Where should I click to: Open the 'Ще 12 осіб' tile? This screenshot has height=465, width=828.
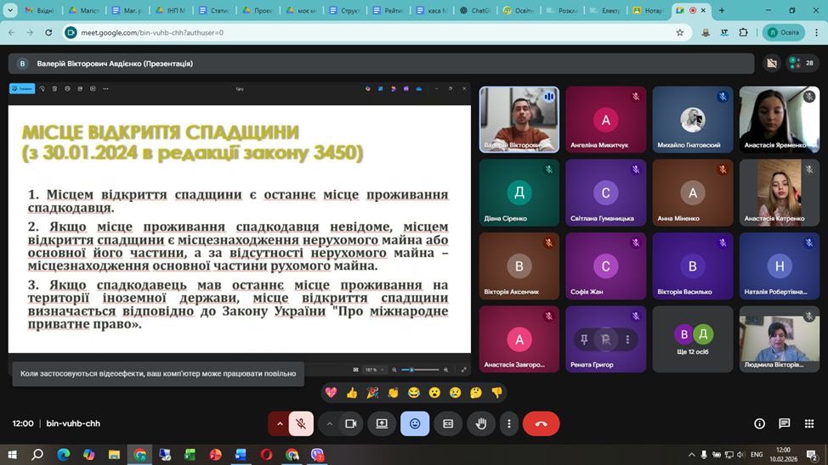[692, 339]
